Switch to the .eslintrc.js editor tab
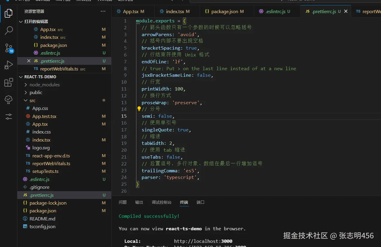This screenshot has height=247, width=381. (277, 11)
